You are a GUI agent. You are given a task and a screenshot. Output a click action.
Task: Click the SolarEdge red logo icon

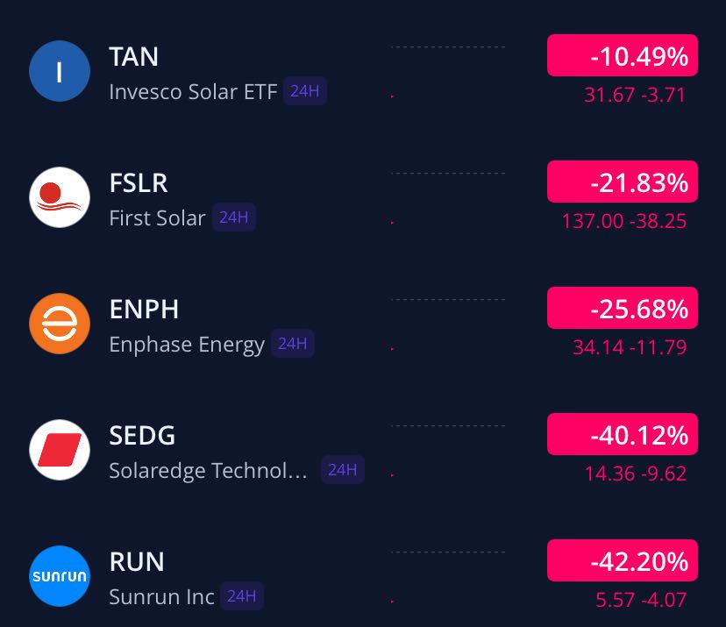coord(60,450)
